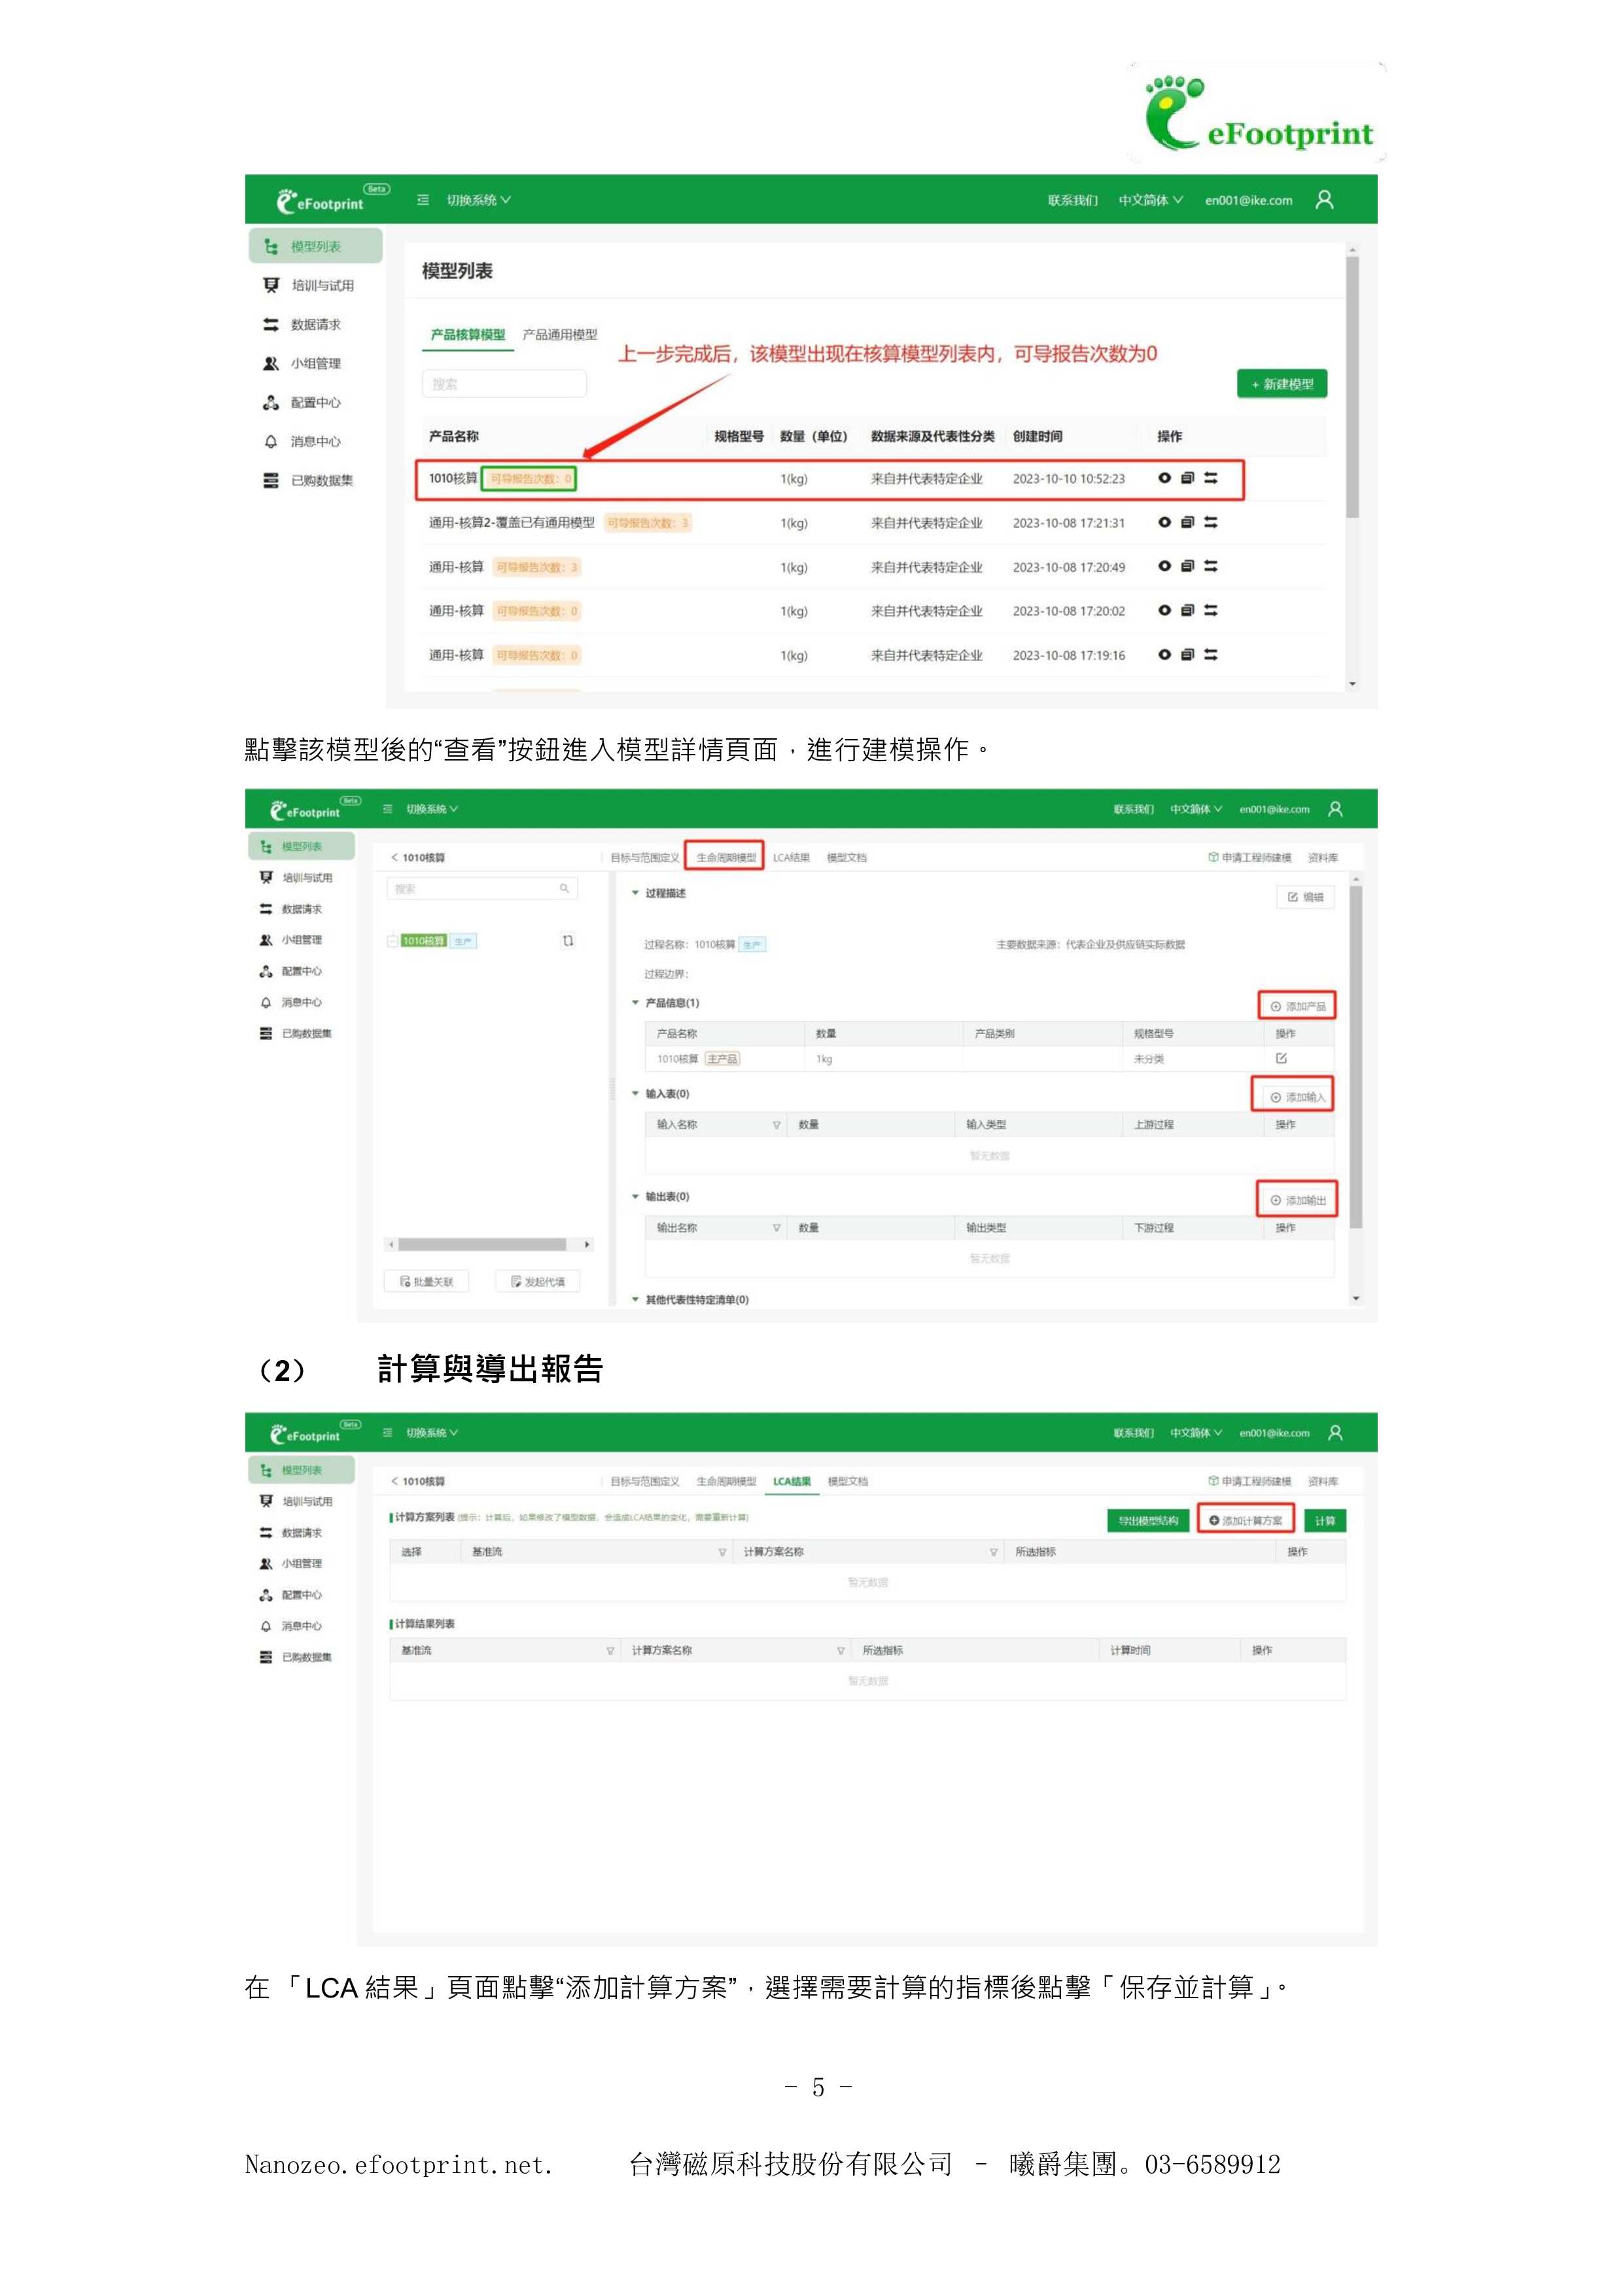Image resolution: width=1623 pixels, height=2296 pixels.
Task: Click copy icon in the 通用-核算2-覆盖已有通用模型 row
Action: (x=1187, y=522)
